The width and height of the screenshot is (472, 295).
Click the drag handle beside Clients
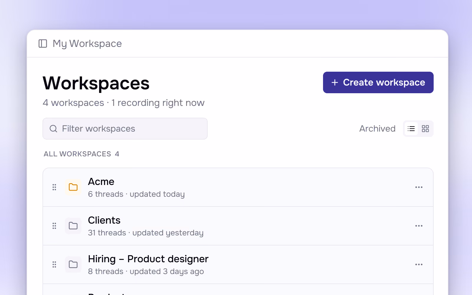click(54, 226)
